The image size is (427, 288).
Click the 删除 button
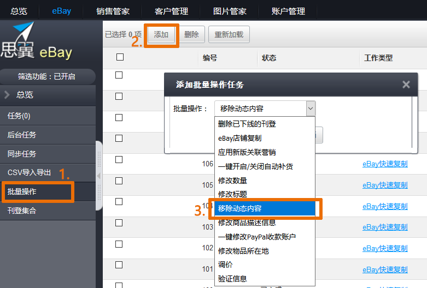click(x=191, y=34)
